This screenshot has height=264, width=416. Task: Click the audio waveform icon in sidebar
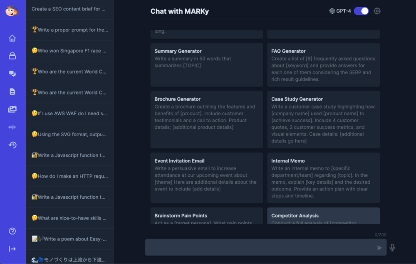coord(12,127)
